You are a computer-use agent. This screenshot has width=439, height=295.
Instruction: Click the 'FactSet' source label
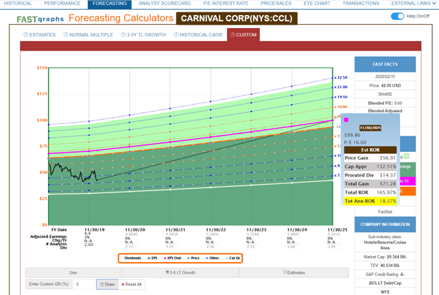pyautogui.click(x=385, y=211)
